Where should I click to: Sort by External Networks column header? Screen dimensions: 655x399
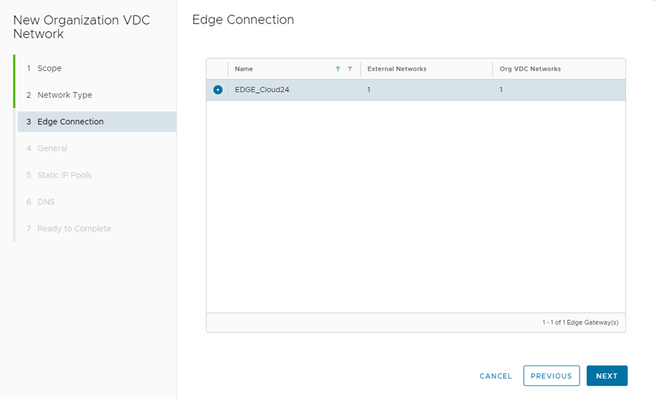tap(397, 69)
